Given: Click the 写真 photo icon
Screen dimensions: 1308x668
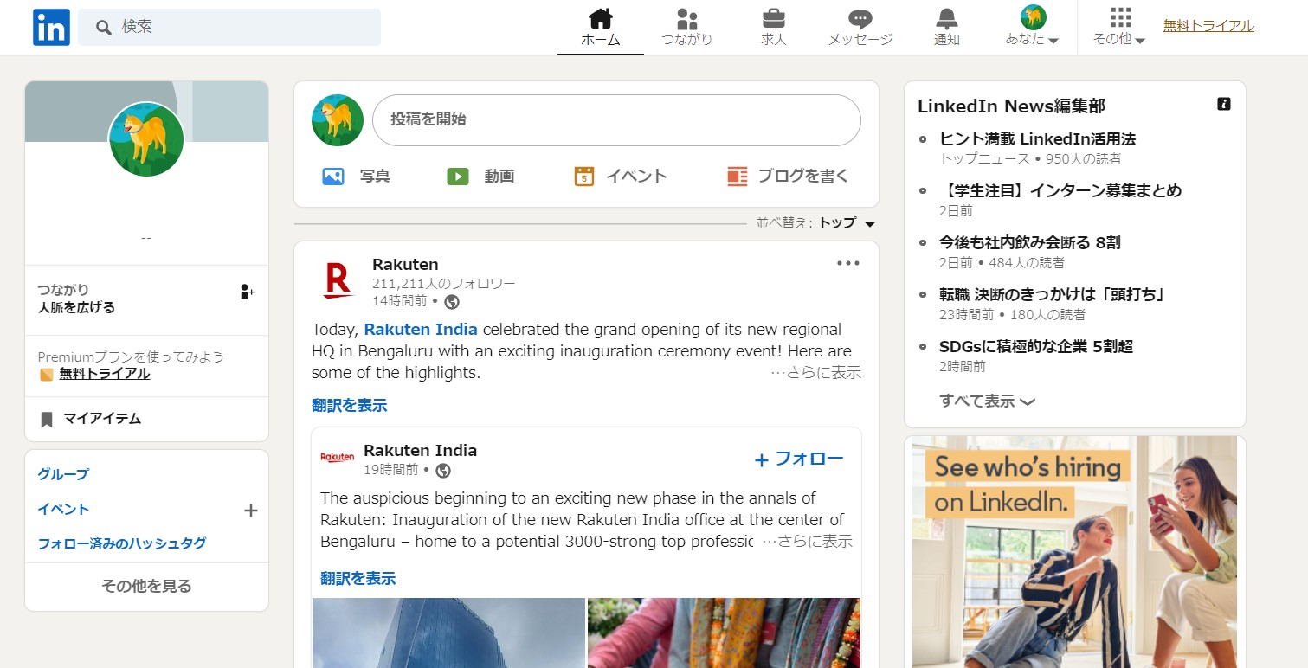Looking at the screenshot, I should point(333,177).
